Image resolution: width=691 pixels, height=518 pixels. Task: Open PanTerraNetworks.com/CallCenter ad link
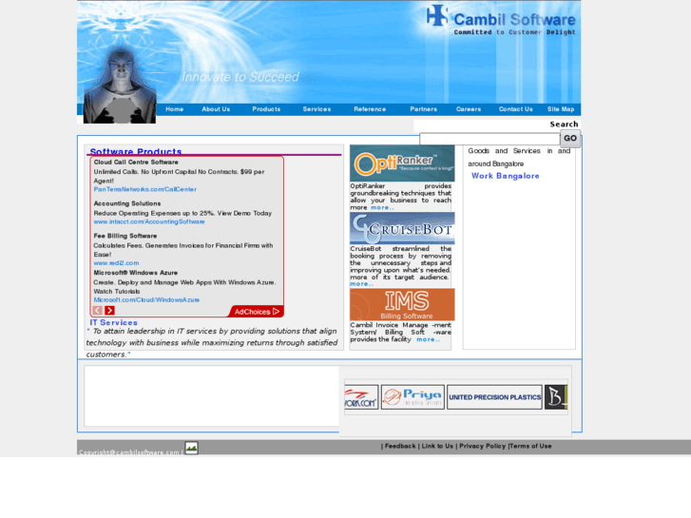[145, 189]
